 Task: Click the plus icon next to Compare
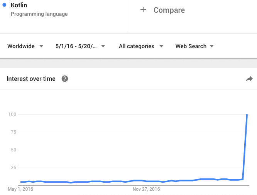click(x=143, y=10)
